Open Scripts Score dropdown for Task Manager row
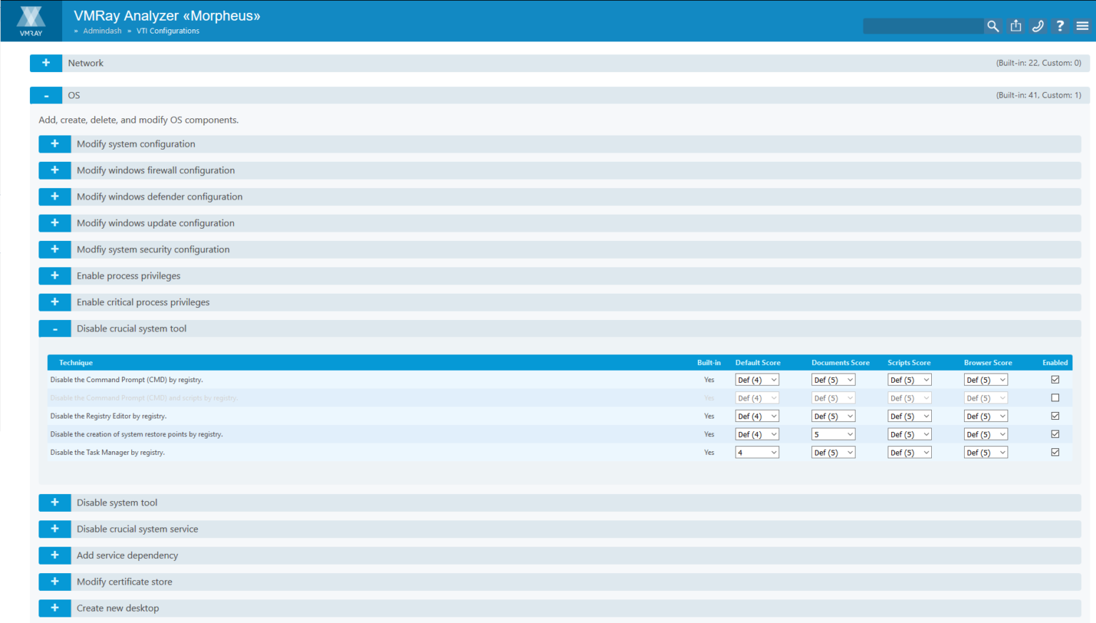Viewport: 1096px width, 623px height. pyautogui.click(x=909, y=451)
